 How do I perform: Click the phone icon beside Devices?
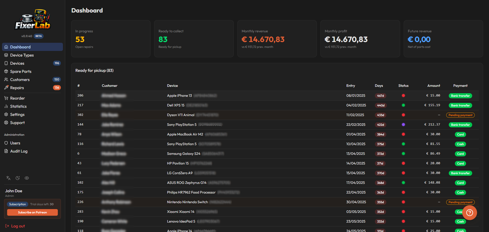[6, 63]
